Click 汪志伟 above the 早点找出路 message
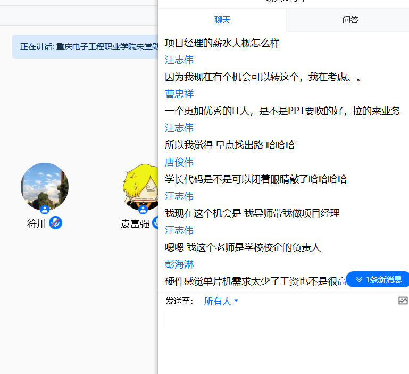The width and height of the screenshot is (409, 374). 179,128
